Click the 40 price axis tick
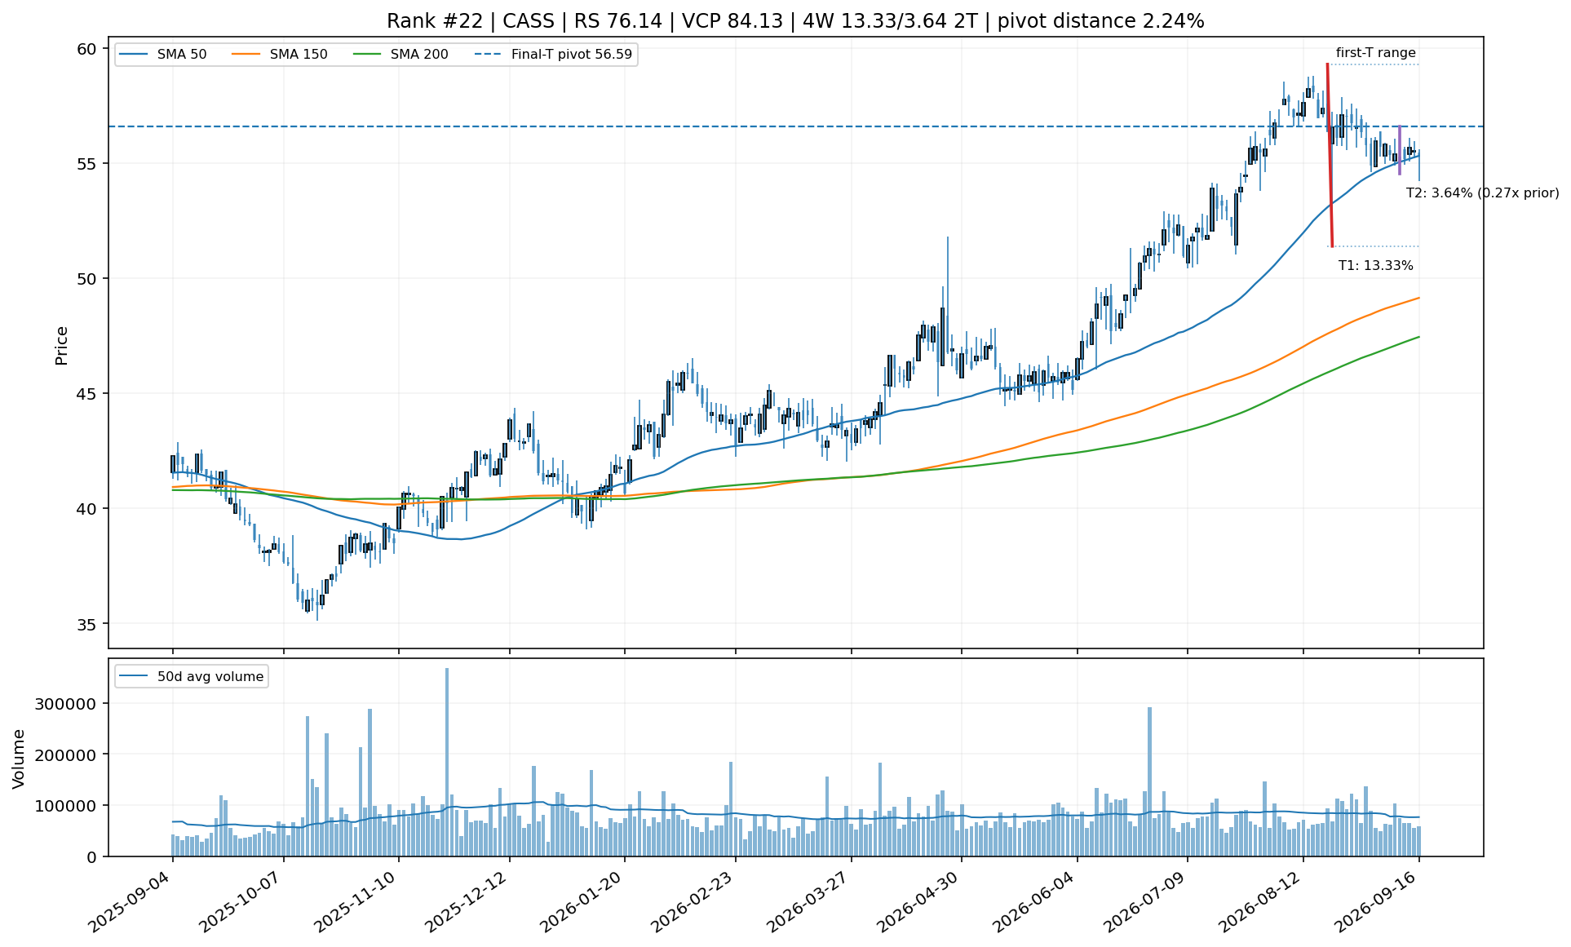The width and height of the screenshot is (1571, 947). click(88, 509)
